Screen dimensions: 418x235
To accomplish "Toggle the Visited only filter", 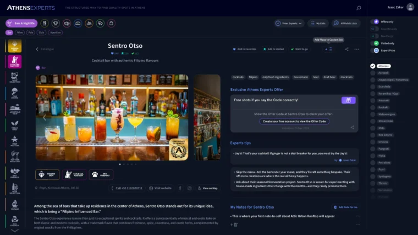I will point(376,43).
